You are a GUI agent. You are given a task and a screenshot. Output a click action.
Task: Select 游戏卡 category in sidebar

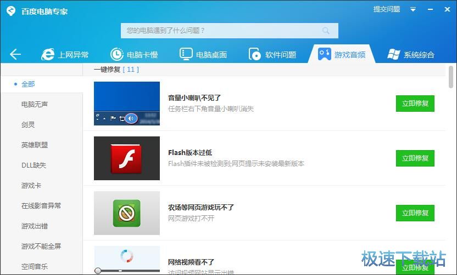coord(31,186)
